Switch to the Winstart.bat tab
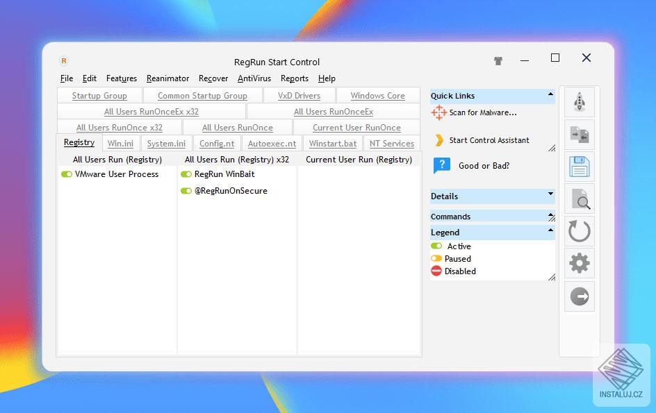 333,144
